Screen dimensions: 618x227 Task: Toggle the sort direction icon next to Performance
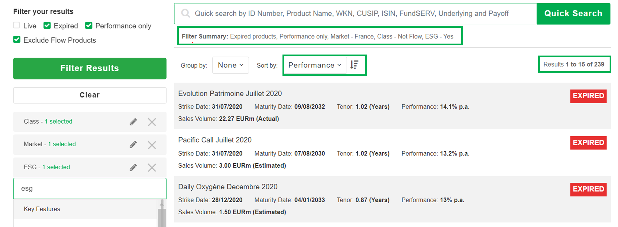[x=354, y=65]
